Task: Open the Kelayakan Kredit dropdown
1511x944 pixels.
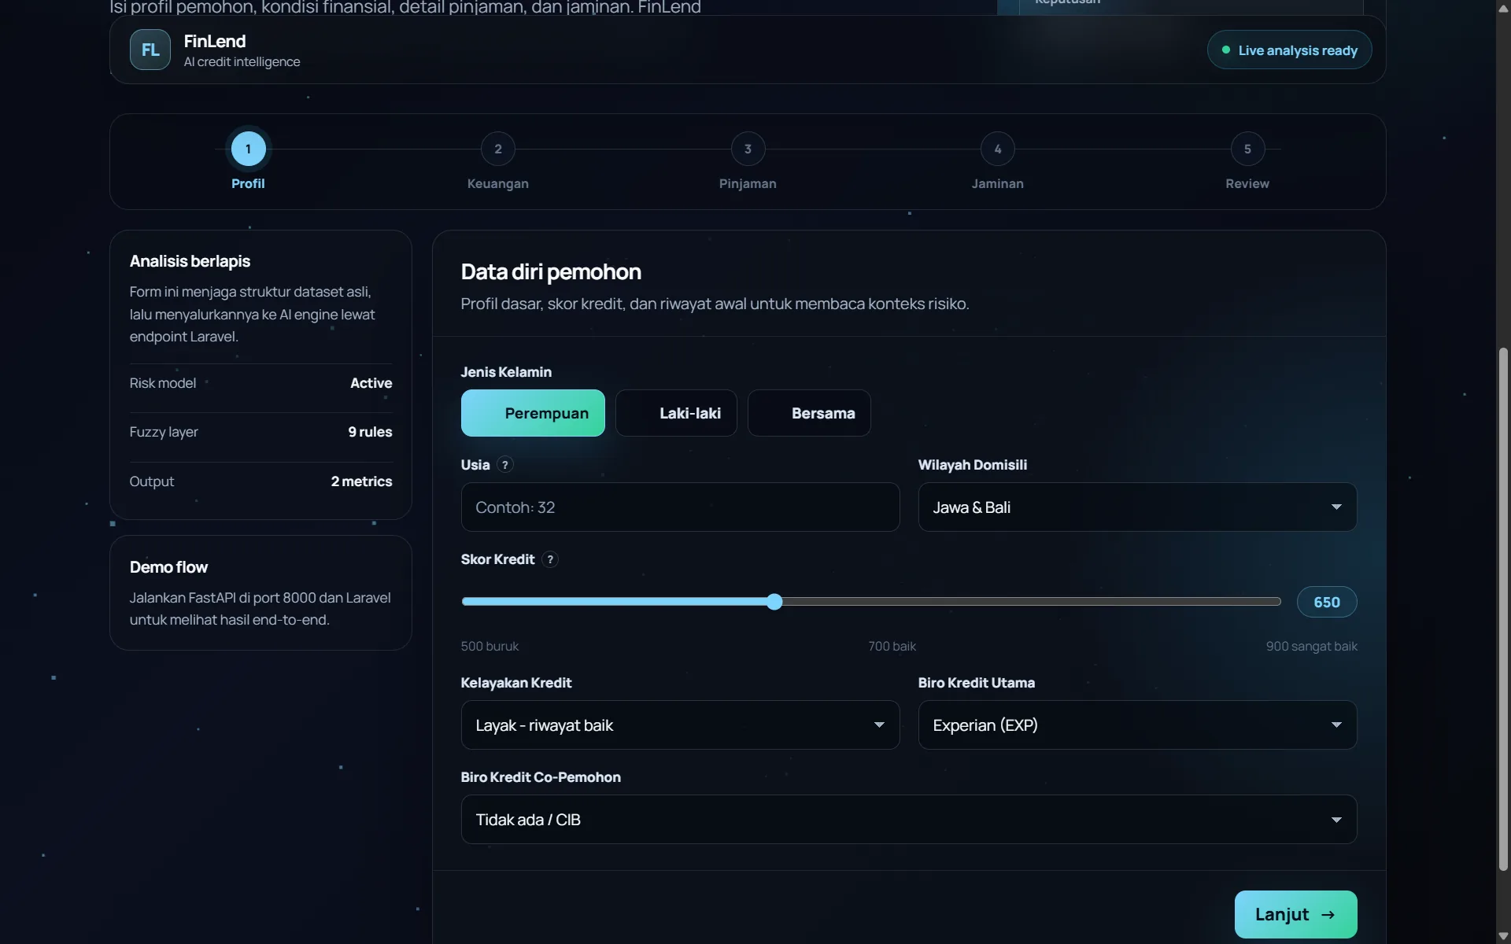Action: 680,725
